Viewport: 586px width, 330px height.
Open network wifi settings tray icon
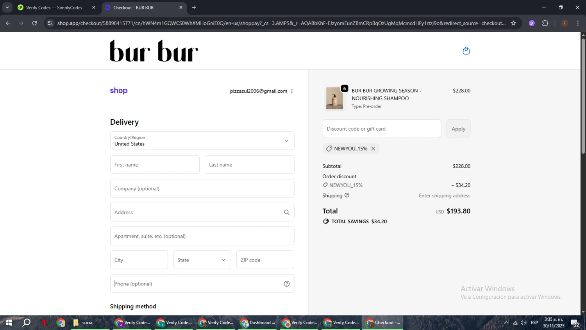point(515,323)
